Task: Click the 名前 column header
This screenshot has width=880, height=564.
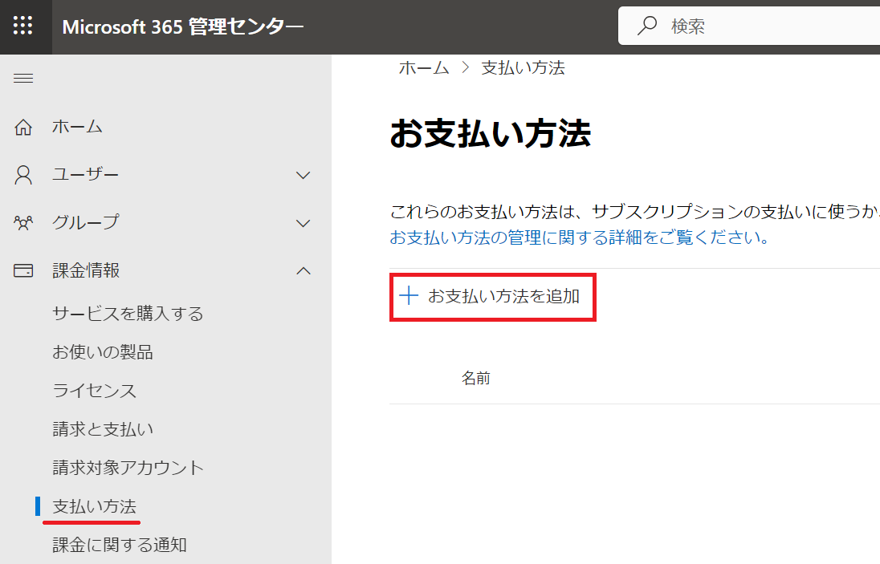Action: pyautogui.click(x=476, y=379)
